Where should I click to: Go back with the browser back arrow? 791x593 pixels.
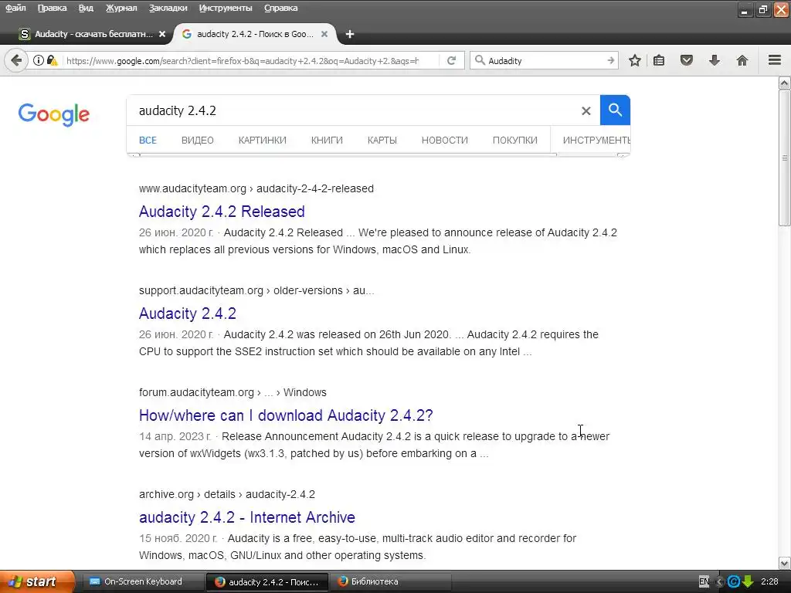click(16, 60)
